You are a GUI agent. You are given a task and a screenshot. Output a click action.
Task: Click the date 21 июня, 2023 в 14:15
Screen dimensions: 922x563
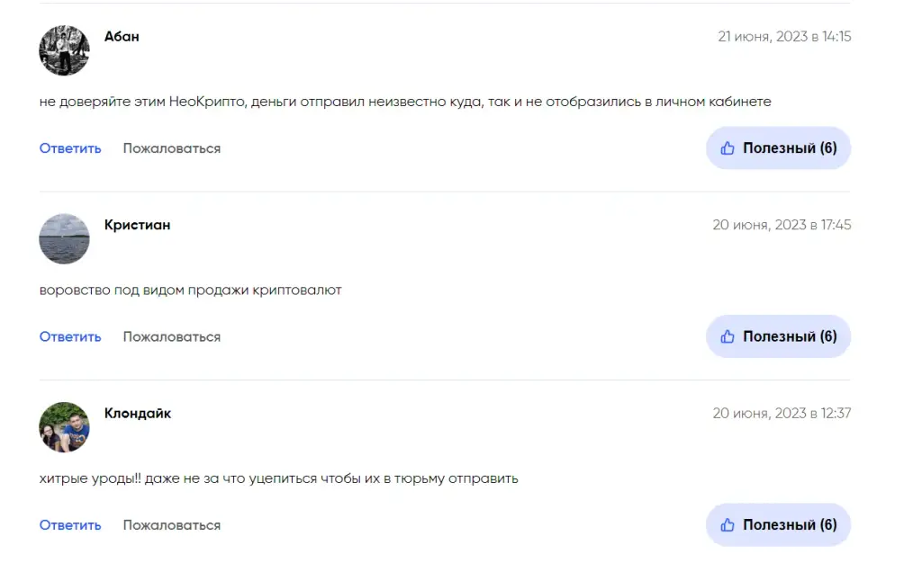784,36
